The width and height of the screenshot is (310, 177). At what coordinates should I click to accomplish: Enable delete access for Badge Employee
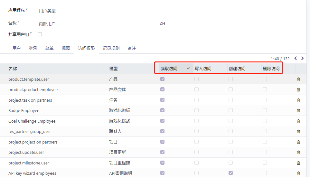[x=265, y=110]
